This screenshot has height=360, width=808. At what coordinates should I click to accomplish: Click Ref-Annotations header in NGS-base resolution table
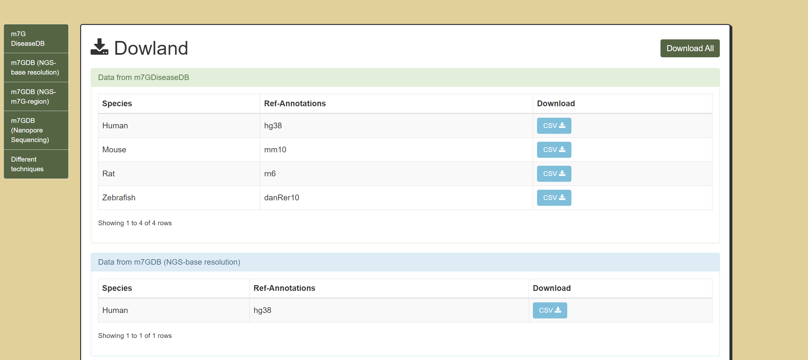(x=389, y=288)
